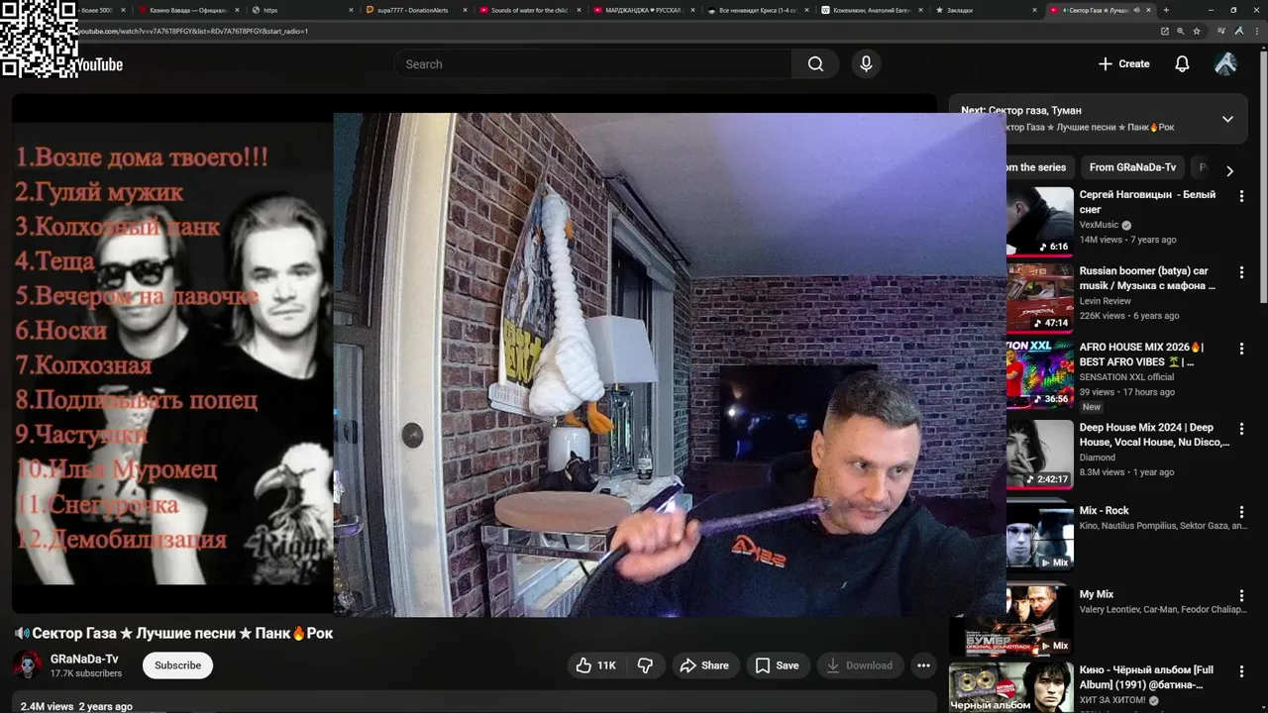Open Russian boomer car musik thumbnail

click(1040, 297)
